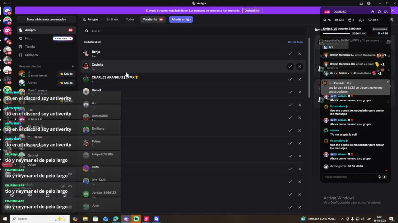Switch to En línea friends tab
Viewport: 398px width, 223px height.
tap(112, 19)
